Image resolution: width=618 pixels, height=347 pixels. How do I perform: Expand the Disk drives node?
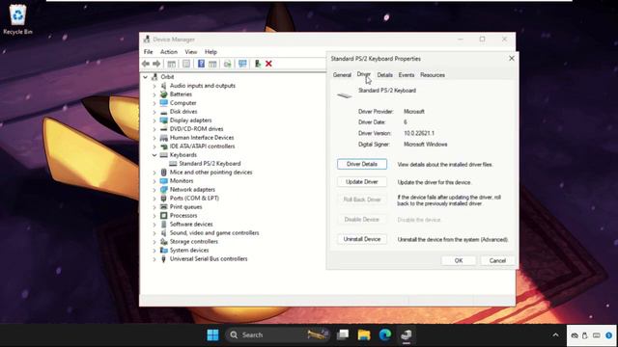154,112
